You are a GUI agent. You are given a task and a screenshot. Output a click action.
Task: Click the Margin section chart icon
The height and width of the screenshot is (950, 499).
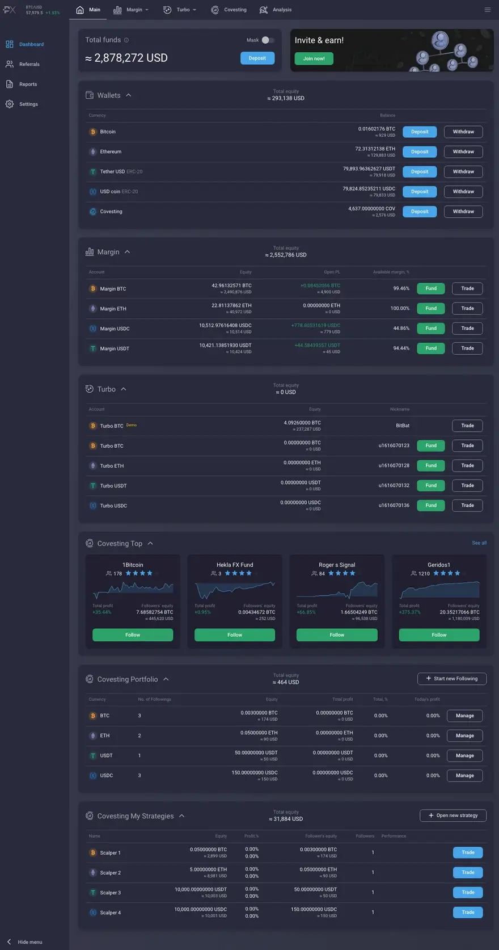(90, 252)
